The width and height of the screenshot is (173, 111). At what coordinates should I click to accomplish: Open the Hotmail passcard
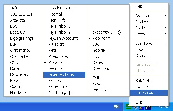[64, 14]
